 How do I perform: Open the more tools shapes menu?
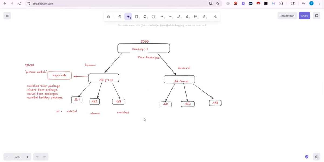point(215,16)
